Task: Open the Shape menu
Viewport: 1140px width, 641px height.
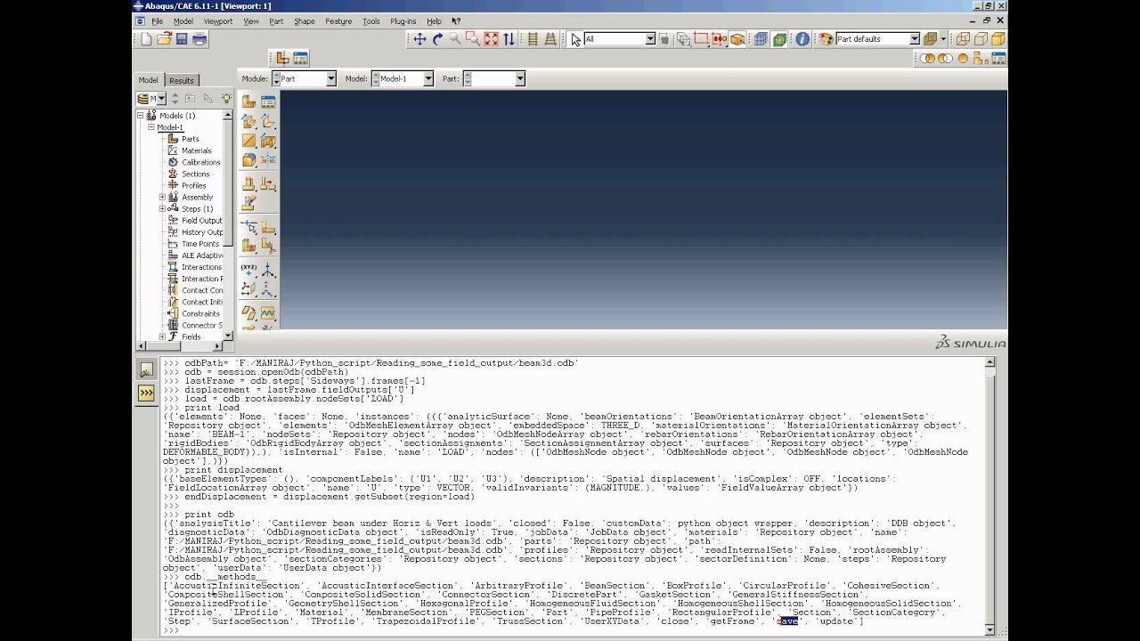Action: coord(305,21)
